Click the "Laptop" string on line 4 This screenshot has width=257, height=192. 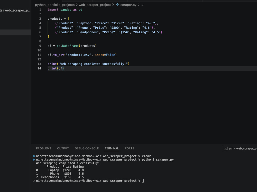click(x=84, y=23)
